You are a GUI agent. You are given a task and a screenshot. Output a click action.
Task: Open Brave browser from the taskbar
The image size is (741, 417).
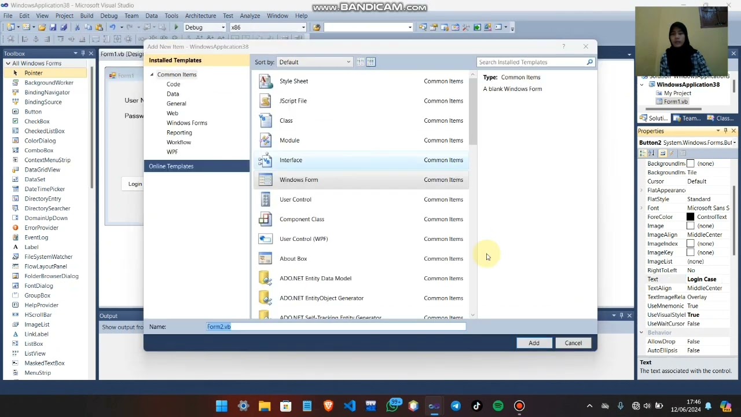pyautogui.click(x=328, y=406)
